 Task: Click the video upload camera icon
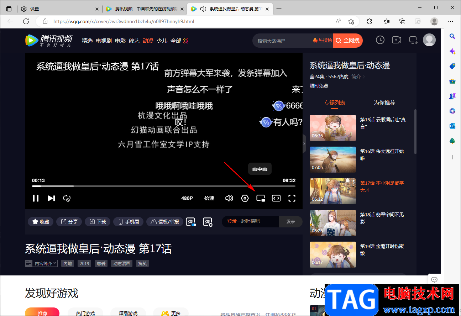(397, 40)
